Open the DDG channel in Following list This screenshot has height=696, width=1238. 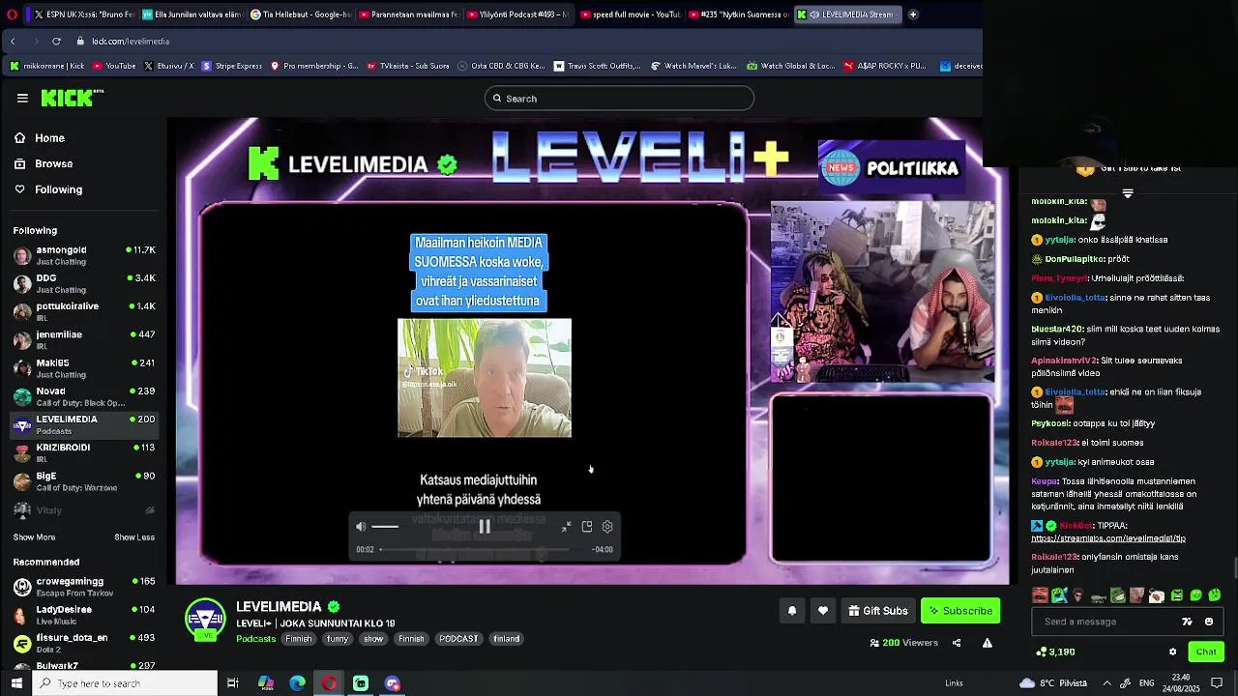pyautogui.click(x=83, y=283)
